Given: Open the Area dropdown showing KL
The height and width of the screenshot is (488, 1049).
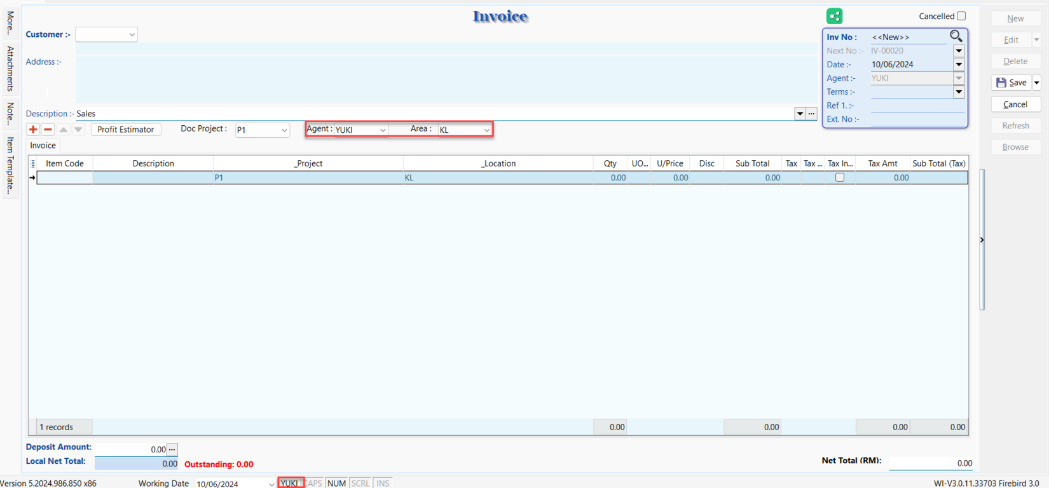Looking at the screenshot, I should [x=486, y=130].
